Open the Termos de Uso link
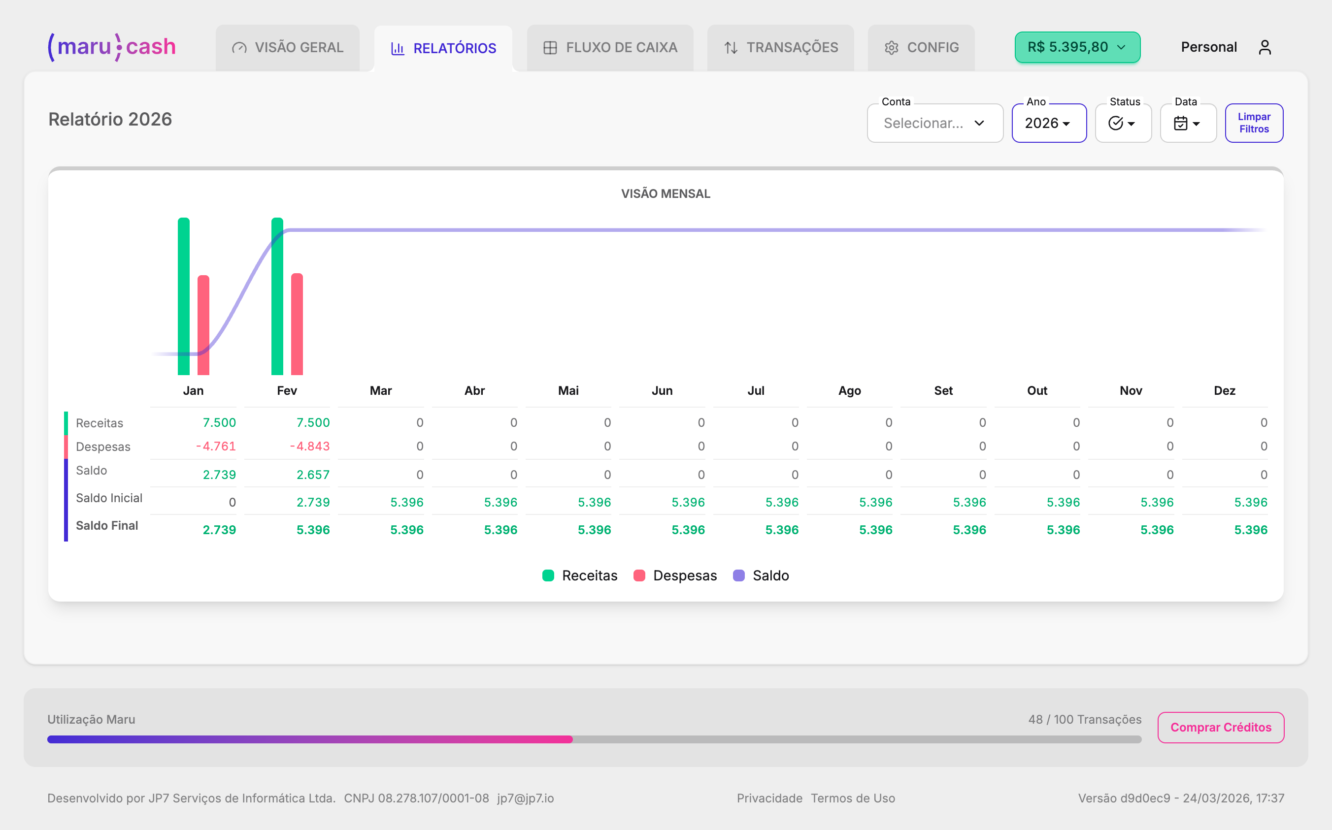The image size is (1332, 830). click(x=853, y=798)
